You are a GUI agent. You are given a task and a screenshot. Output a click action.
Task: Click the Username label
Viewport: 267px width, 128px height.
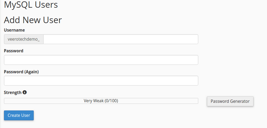(x=14, y=30)
